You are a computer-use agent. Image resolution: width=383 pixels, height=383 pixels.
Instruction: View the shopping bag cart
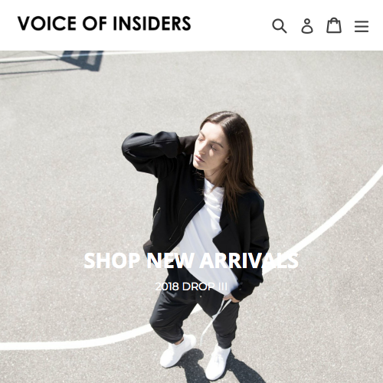334,25
